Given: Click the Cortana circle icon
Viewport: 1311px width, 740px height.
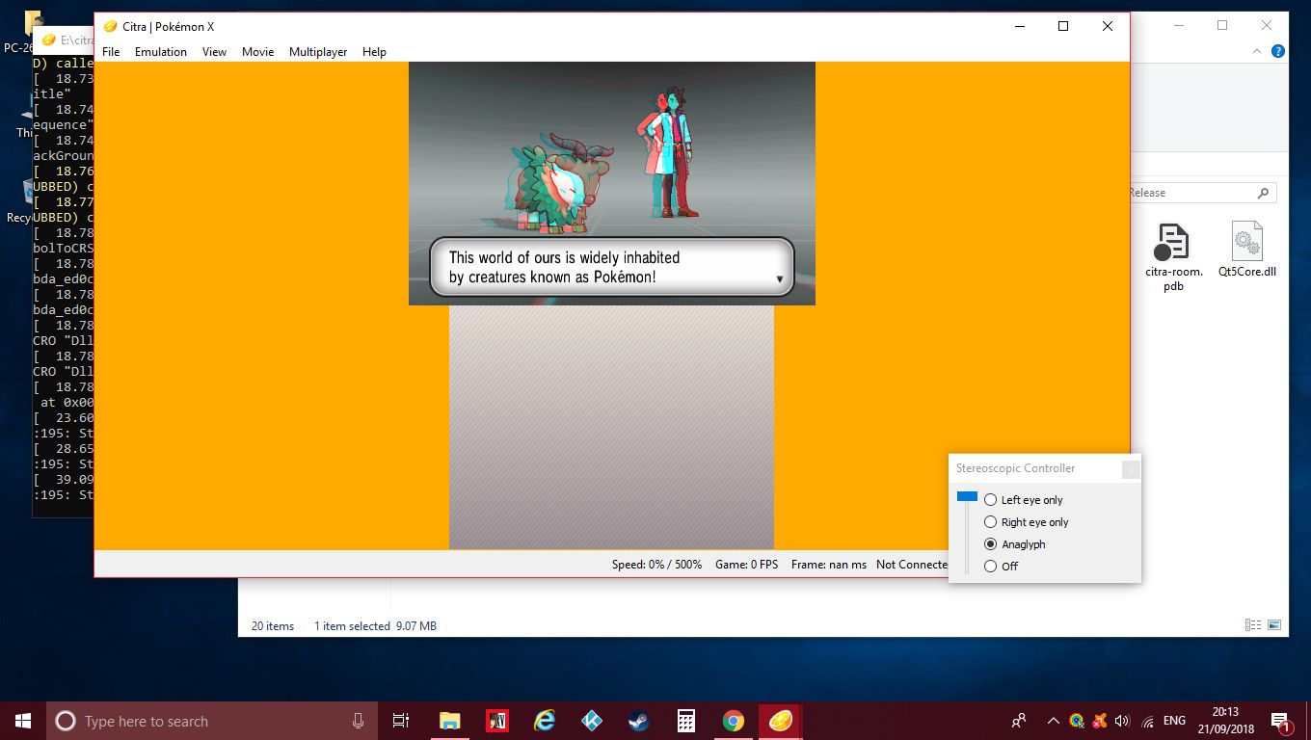Looking at the screenshot, I should pyautogui.click(x=66, y=721).
